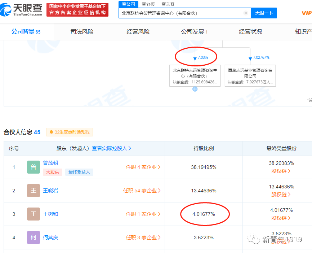This screenshot has height=253, width=312.
Task: Expand the 北京联持志远 node with the plus icon
Action: point(195,89)
